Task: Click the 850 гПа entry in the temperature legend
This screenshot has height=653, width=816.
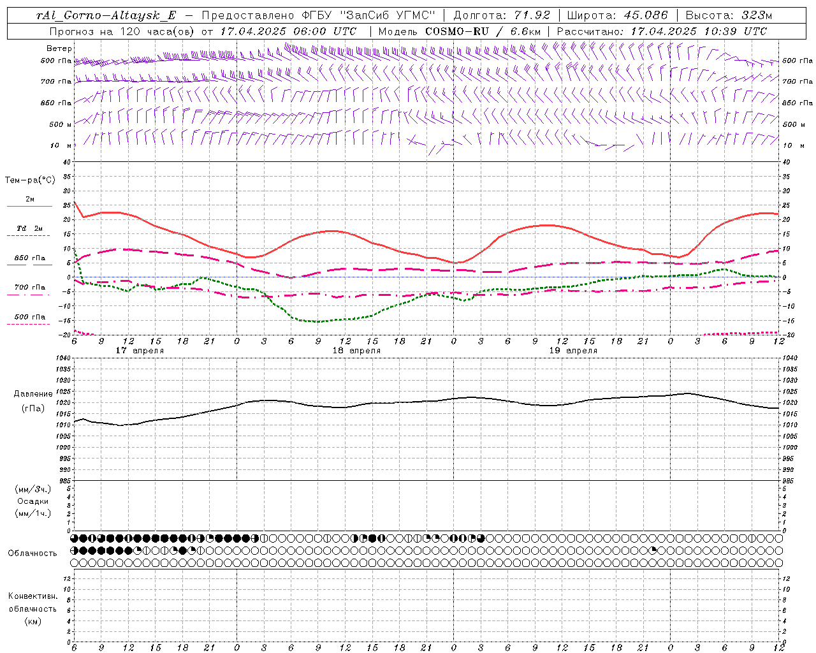Action: coord(30,258)
